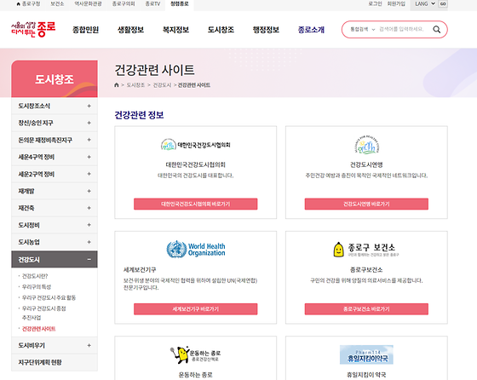The width and height of the screenshot is (477, 380).
Task: Click the 종로구 보건소 logo image
Action: pyautogui.click(x=366, y=250)
